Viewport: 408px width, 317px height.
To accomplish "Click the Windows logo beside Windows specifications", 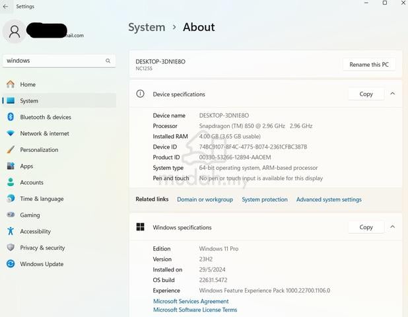I will pyautogui.click(x=140, y=227).
